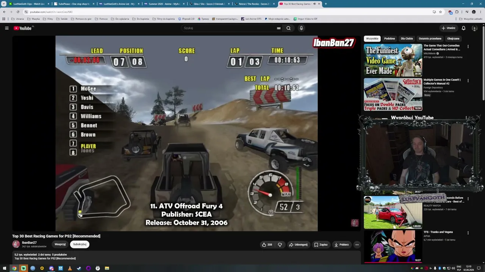
Task: Select the Podobne filter chip
Action: (390, 39)
